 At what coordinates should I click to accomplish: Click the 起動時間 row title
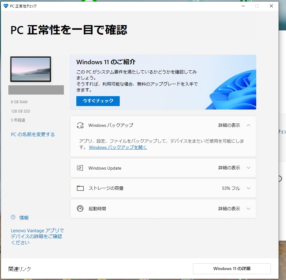click(x=97, y=209)
